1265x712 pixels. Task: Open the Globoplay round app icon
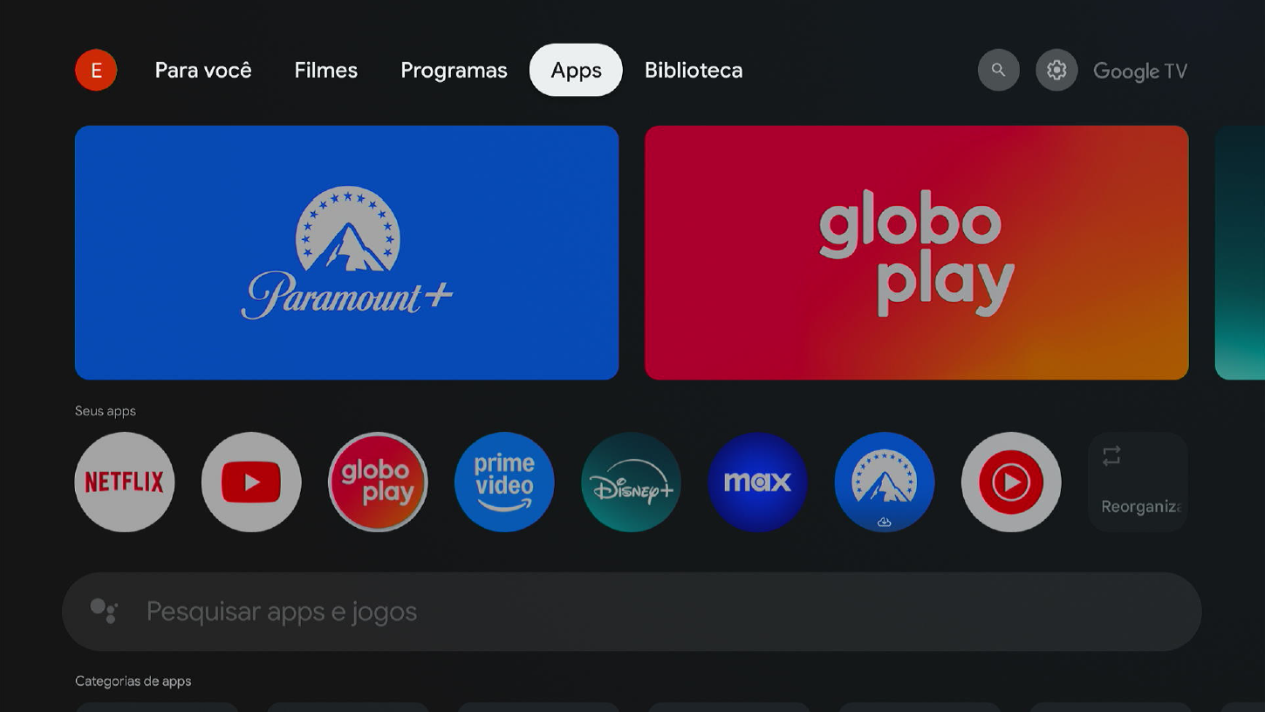coord(378,482)
